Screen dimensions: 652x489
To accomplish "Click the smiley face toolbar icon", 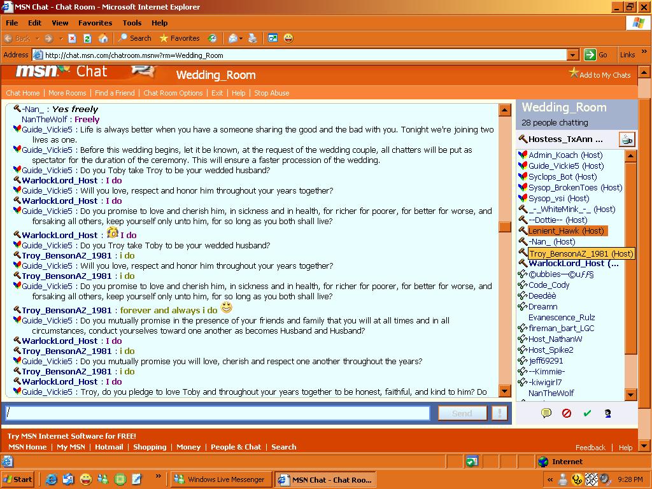I will (x=288, y=38).
